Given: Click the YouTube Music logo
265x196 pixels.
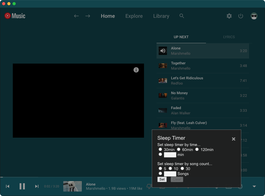Looking at the screenshot, I should [15, 16].
